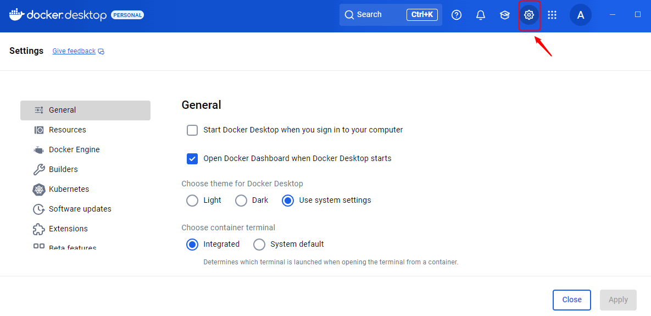Choose System default container terminal
The image size is (651, 316).
click(x=259, y=245)
